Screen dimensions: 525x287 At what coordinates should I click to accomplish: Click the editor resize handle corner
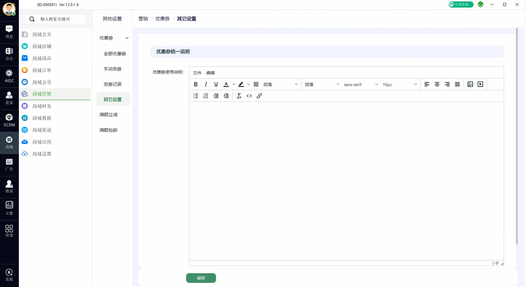tap(502, 263)
